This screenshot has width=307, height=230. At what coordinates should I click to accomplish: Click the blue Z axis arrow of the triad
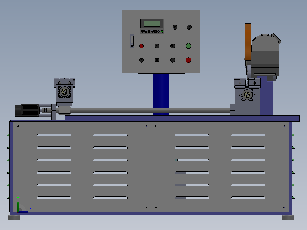pos(23,212)
